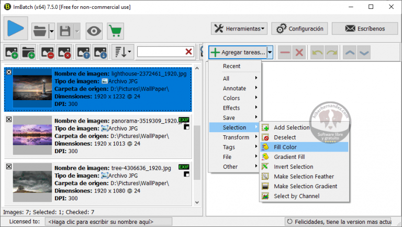402x227 pixels.
Task: Uncheck the tree-4306636_1920.jpg checkbox
Action: tap(8, 166)
